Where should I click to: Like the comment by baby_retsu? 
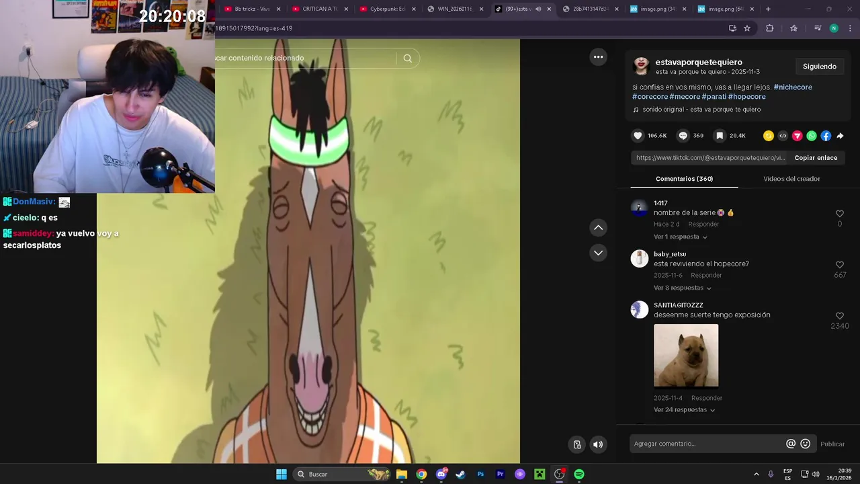click(x=840, y=265)
